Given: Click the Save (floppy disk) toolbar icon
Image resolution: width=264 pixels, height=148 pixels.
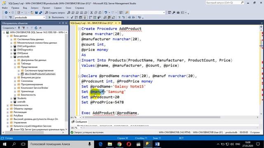Looking at the screenshot, I should (36, 13).
